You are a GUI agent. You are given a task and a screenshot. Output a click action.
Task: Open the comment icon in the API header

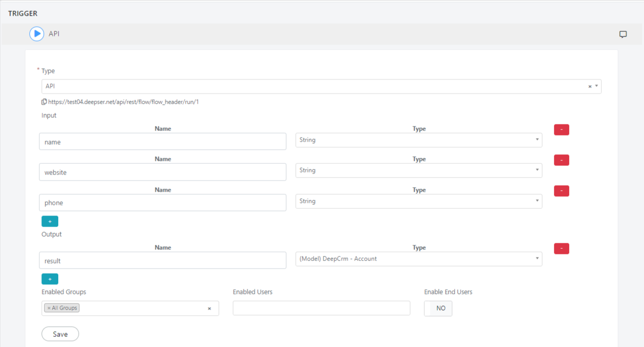pos(623,34)
